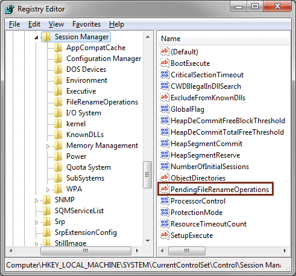Click the ProcessorControl DWORD icon
This screenshot has width=296, height=276.
[164, 201]
